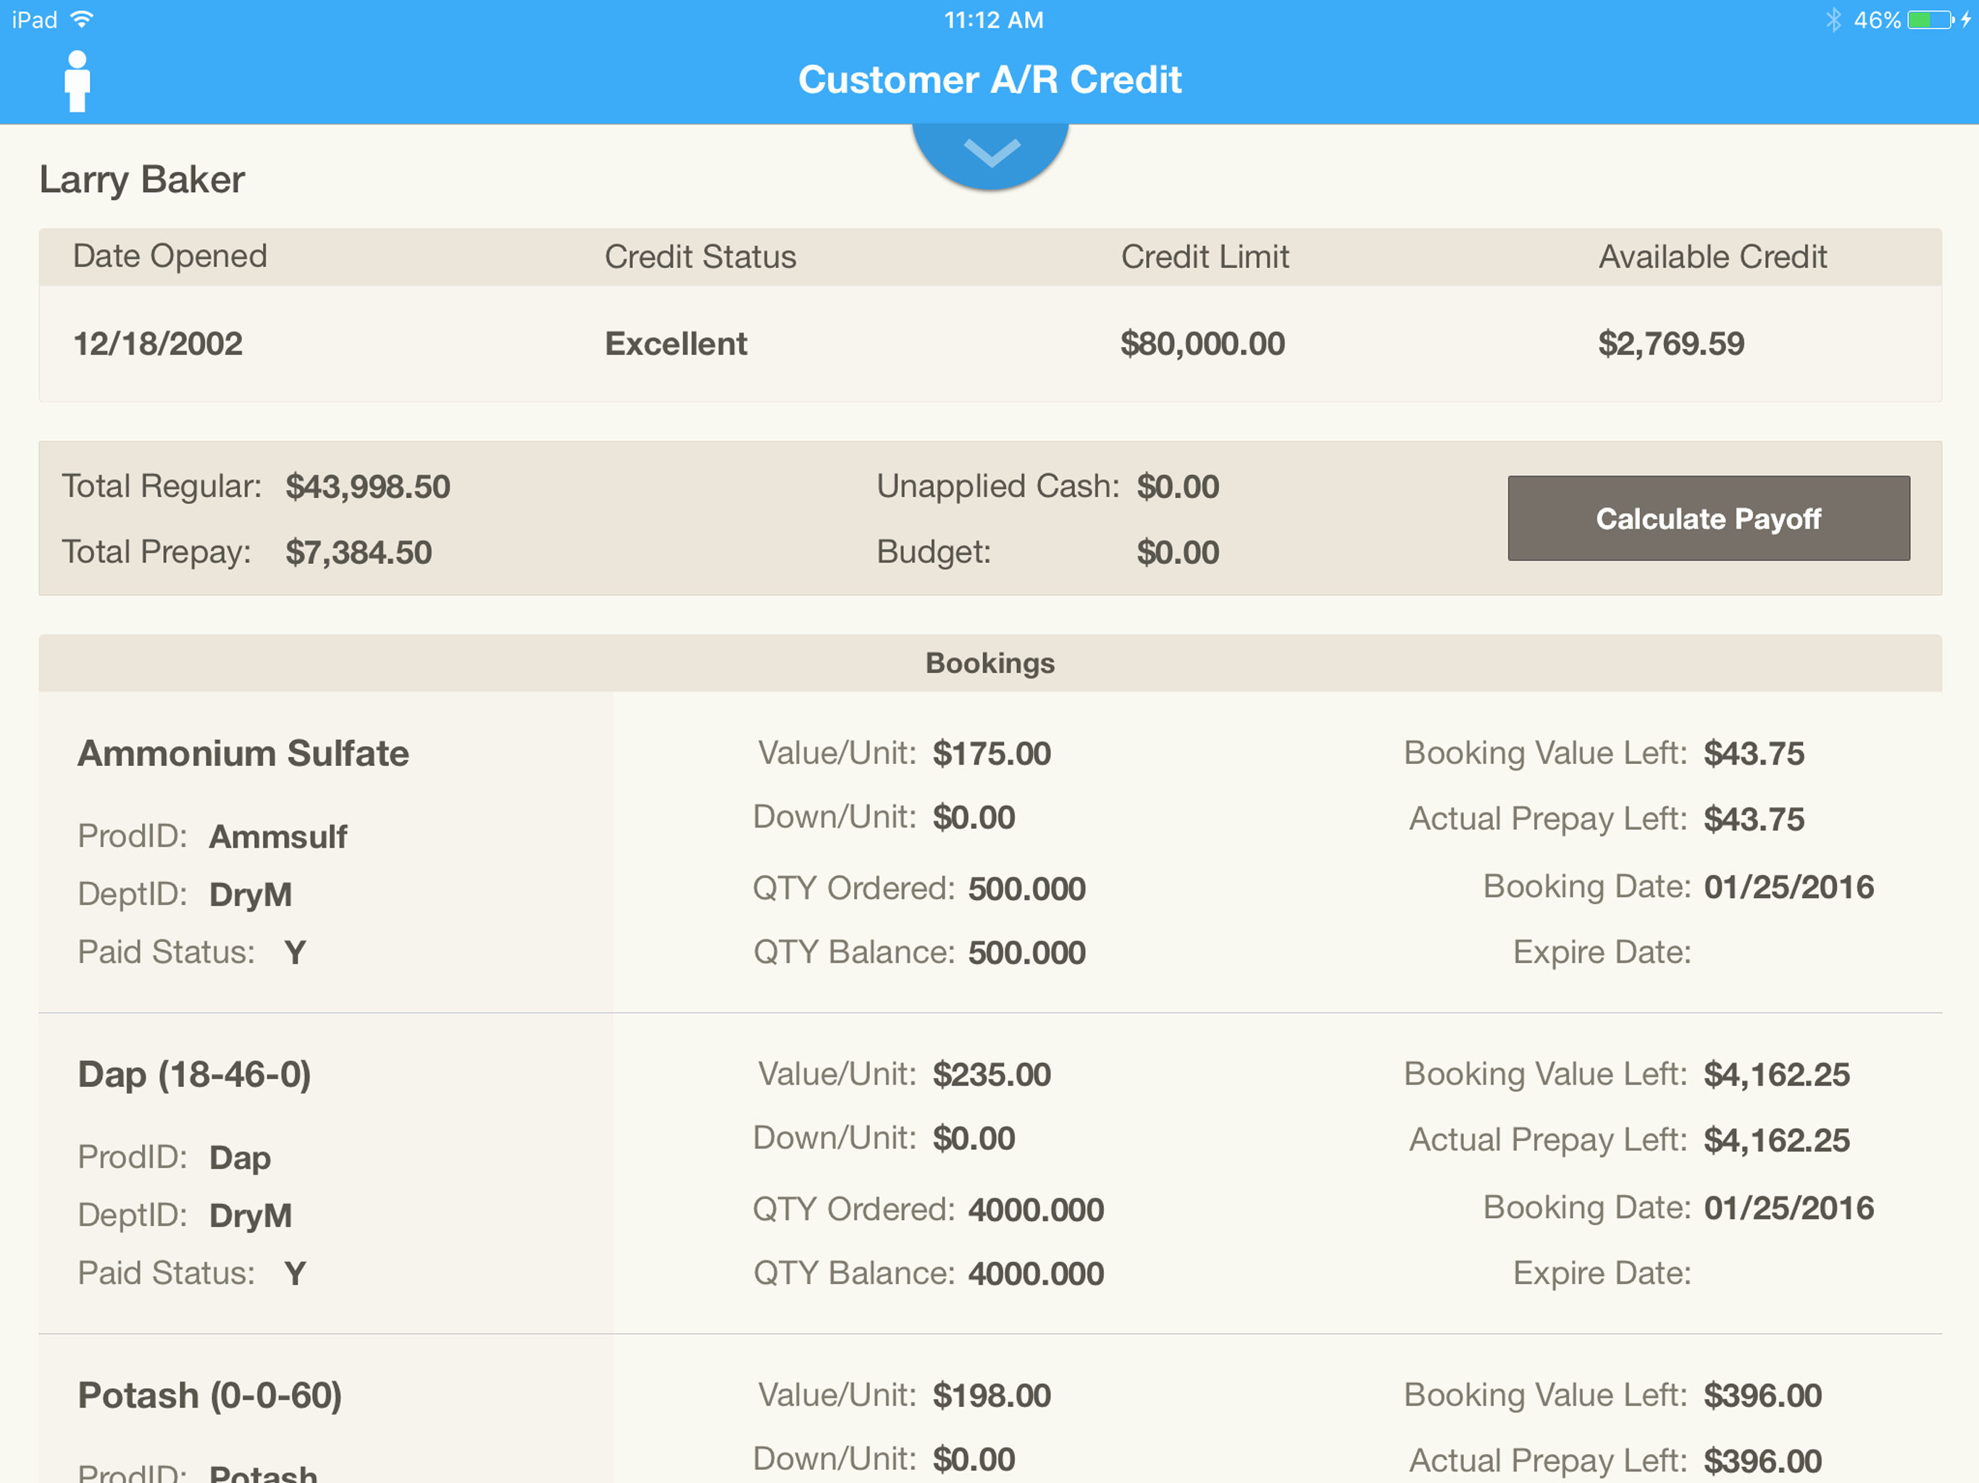1979x1483 pixels.
Task: Select the Dap ProdID value
Action: click(x=240, y=1159)
